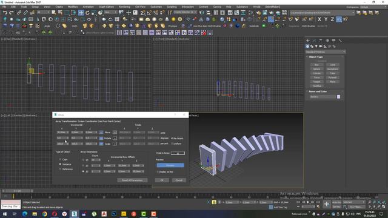Click Cancel in the Array dialog
Image resolution: width=388 pixels, height=218 pixels.
pos(179,180)
